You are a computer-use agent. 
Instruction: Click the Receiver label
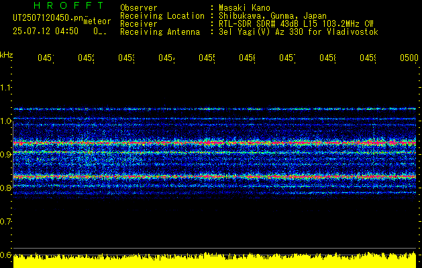[x=139, y=24]
